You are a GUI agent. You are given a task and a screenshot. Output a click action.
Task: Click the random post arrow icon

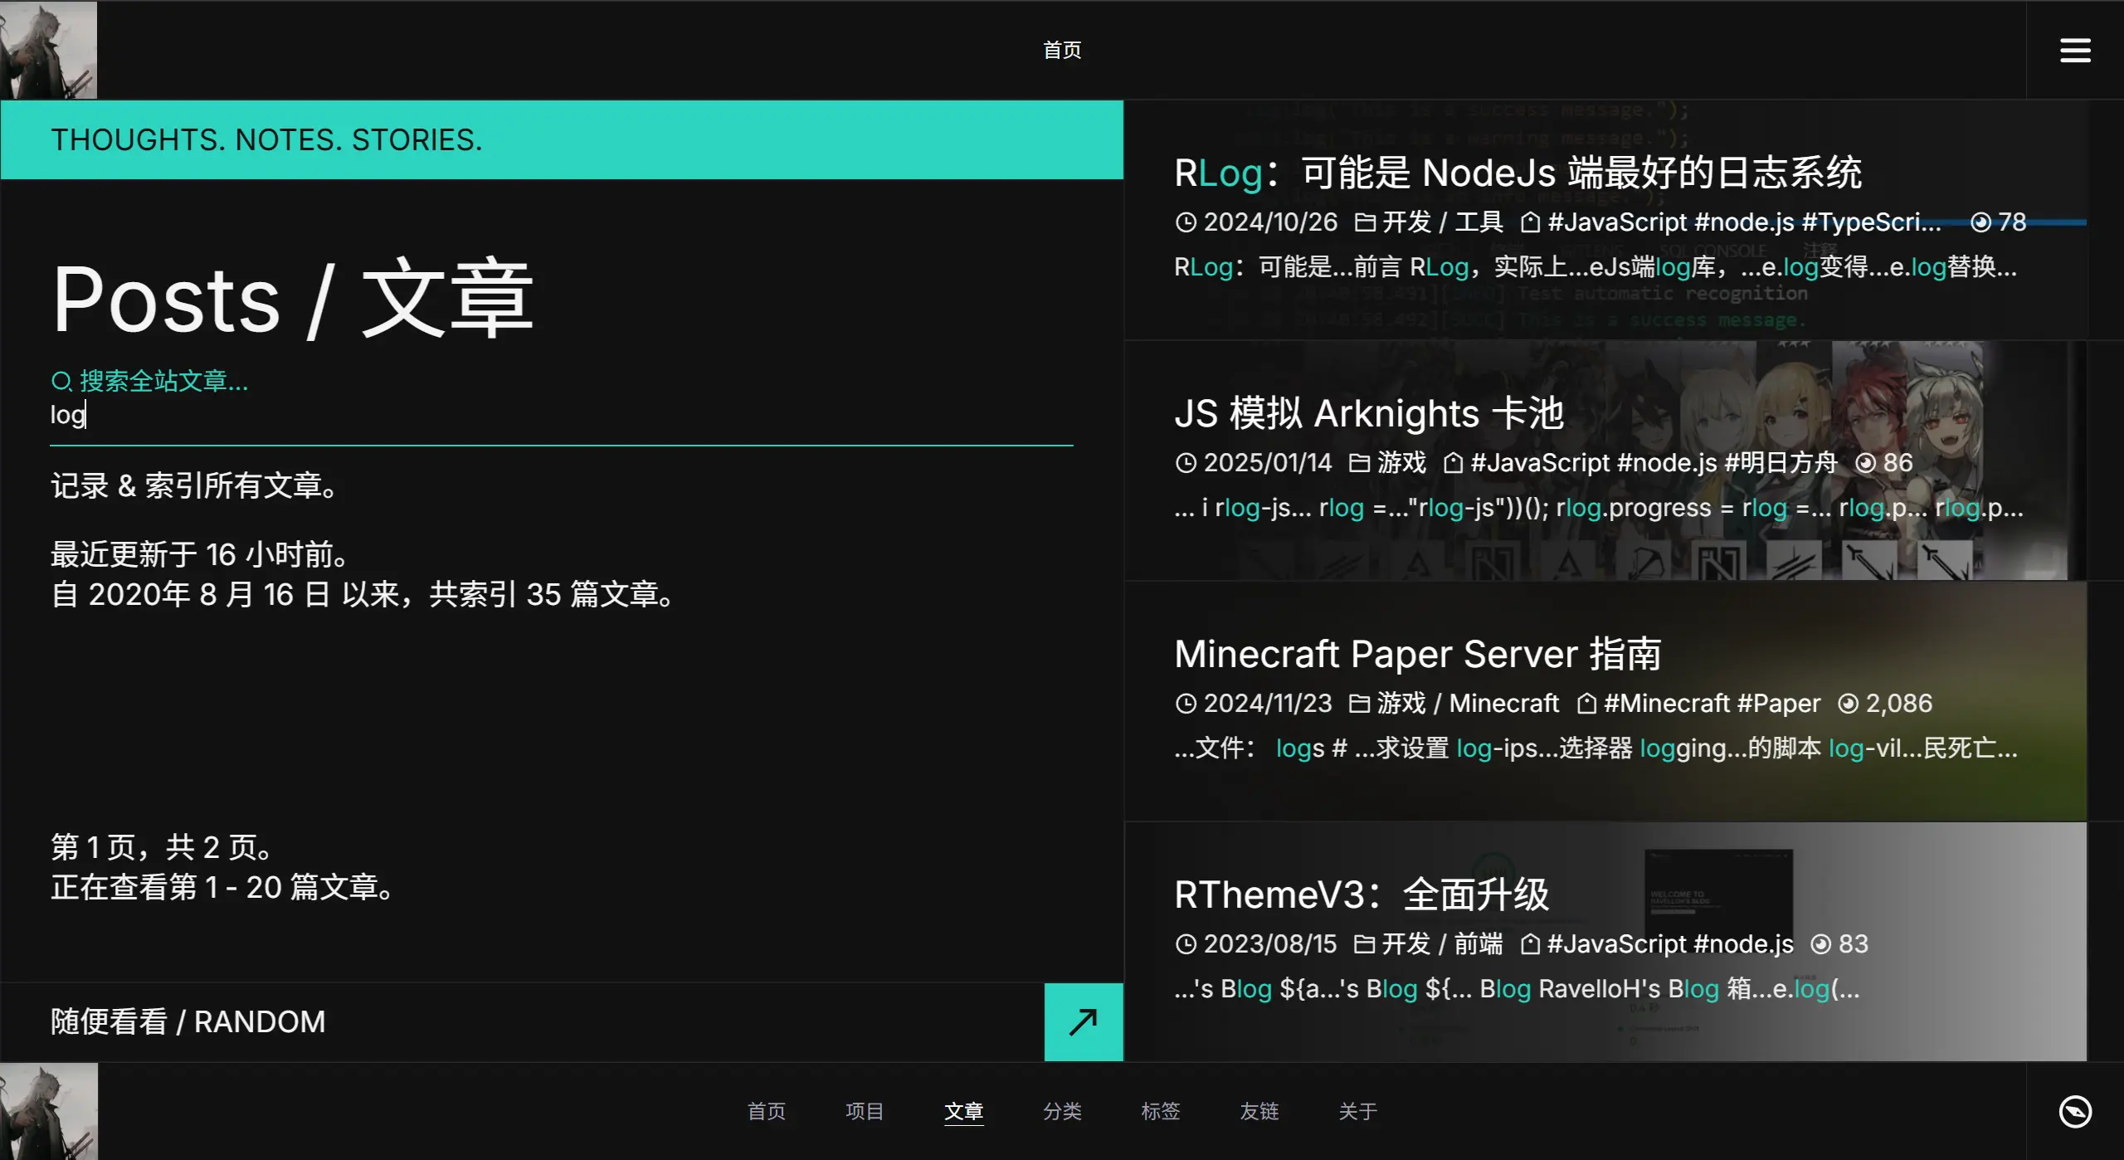pyautogui.click(x=1083, y=1021)
